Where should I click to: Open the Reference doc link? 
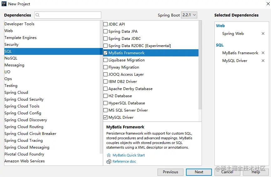(124, 161)
